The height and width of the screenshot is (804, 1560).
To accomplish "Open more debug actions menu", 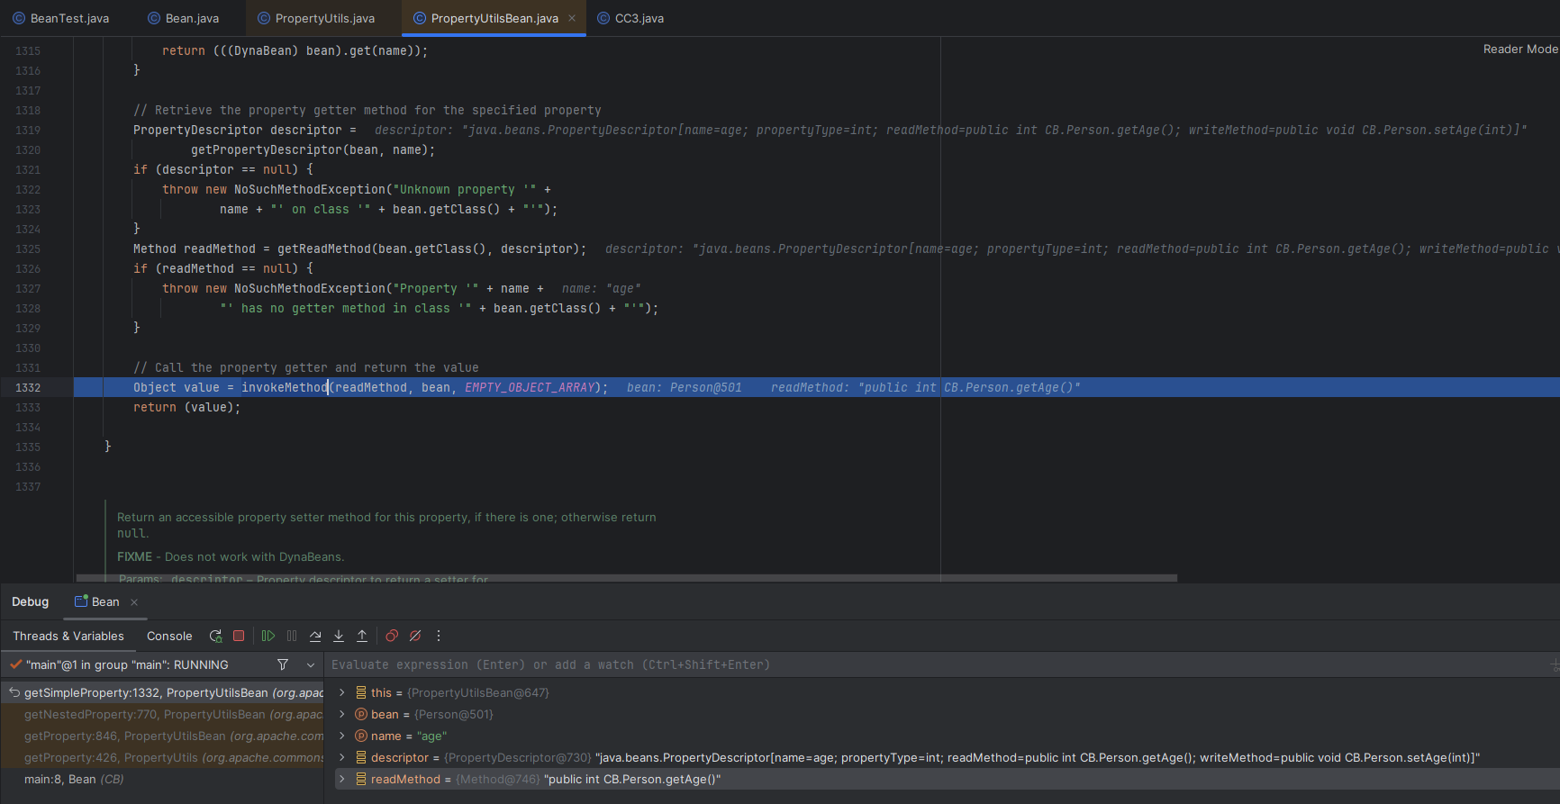I will [x=439, y=636].
